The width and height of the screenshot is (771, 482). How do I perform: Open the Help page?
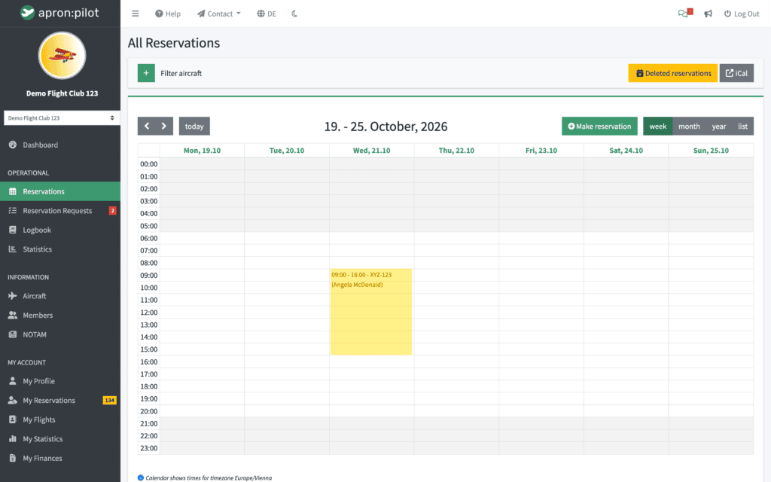168,14
